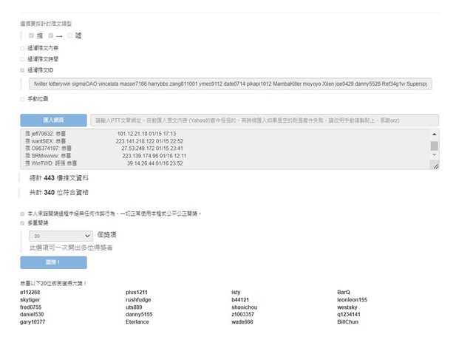Enable the 過濾推文時間 filter checkbox
The width and height of the screenshot is (473, 337).
tap(22, 58)
